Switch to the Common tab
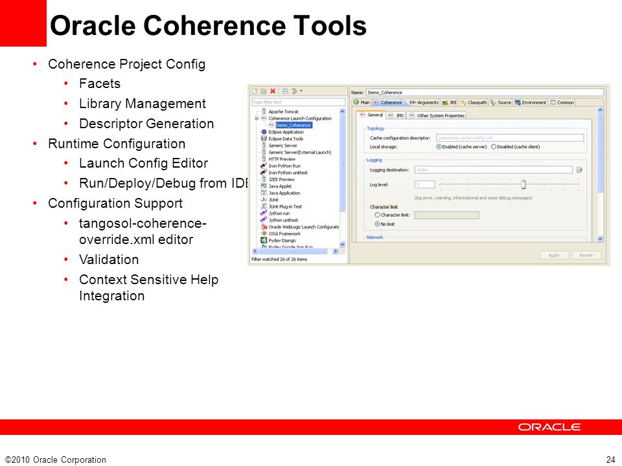 coord(562,102)
